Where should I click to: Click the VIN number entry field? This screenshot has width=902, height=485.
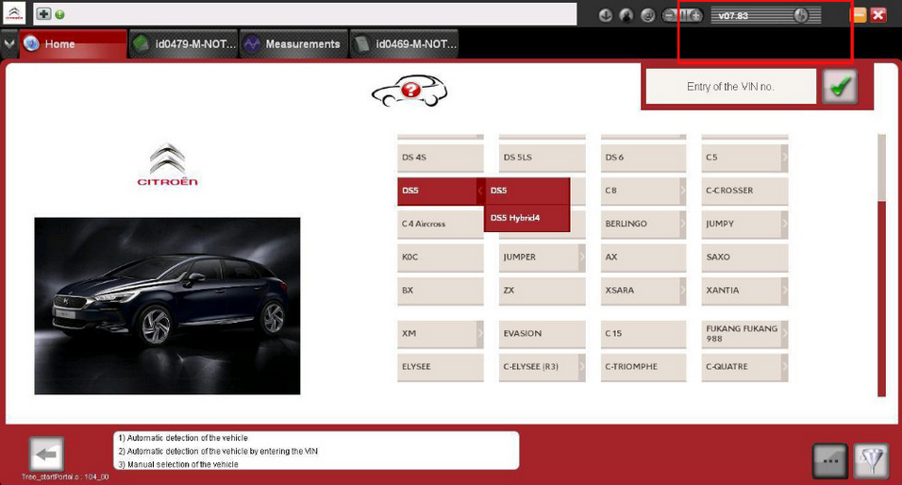coord(730,86)
